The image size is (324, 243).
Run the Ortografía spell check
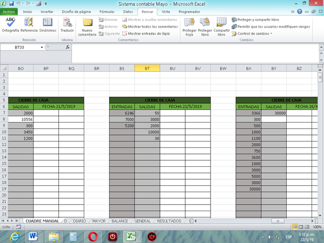pyautogui.click(x=10, y=25)
